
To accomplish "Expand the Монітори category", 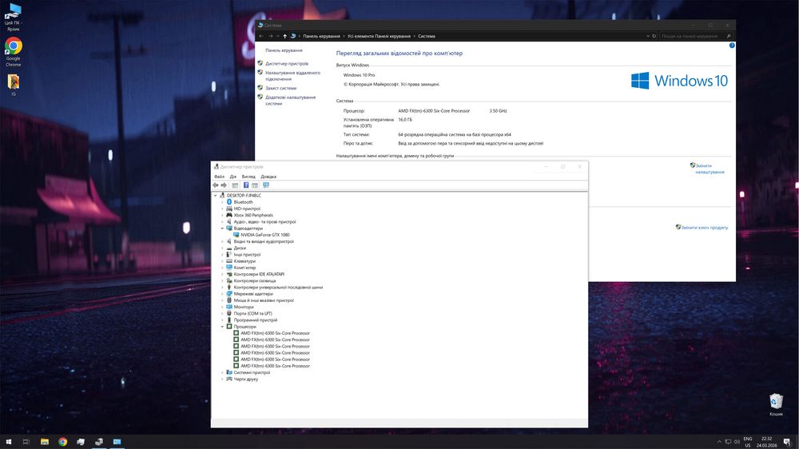I will coord(222,308).
